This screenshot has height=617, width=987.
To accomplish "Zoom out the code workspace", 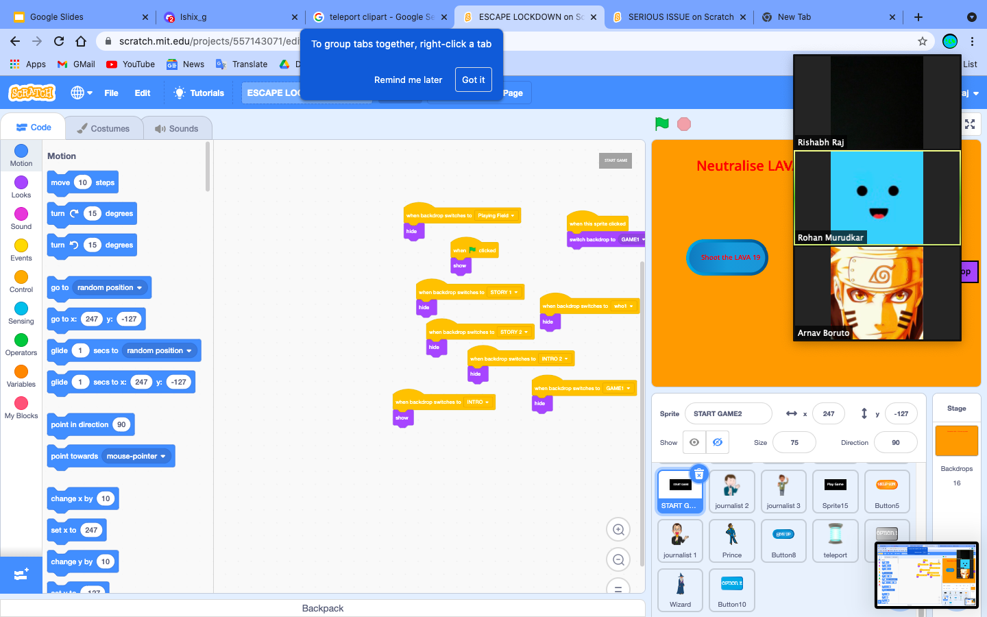I will 618,559.
